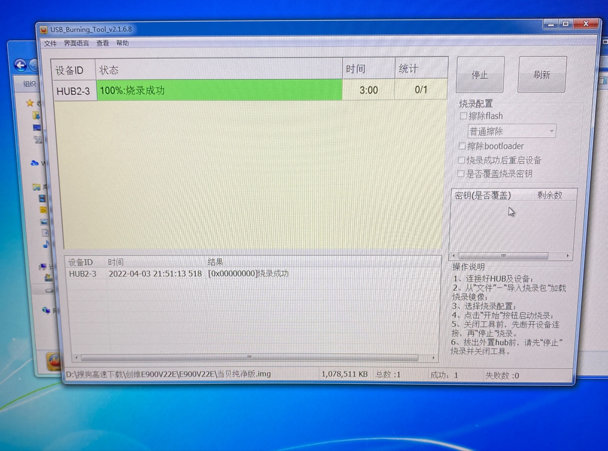Click the burning tool icon in Explorer details pane
Image resolution: width=608 pixels, height=451 pixels.
54,361
